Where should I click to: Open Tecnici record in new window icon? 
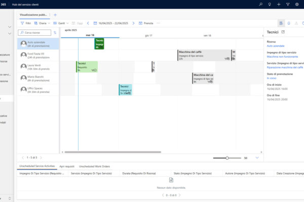click(283, 32)
